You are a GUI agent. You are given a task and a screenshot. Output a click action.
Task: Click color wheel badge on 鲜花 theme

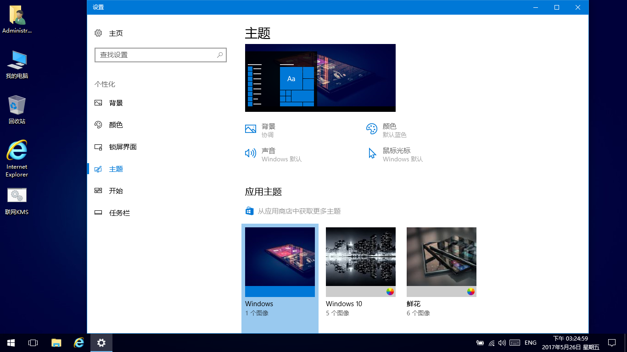(x=471, y=291)
